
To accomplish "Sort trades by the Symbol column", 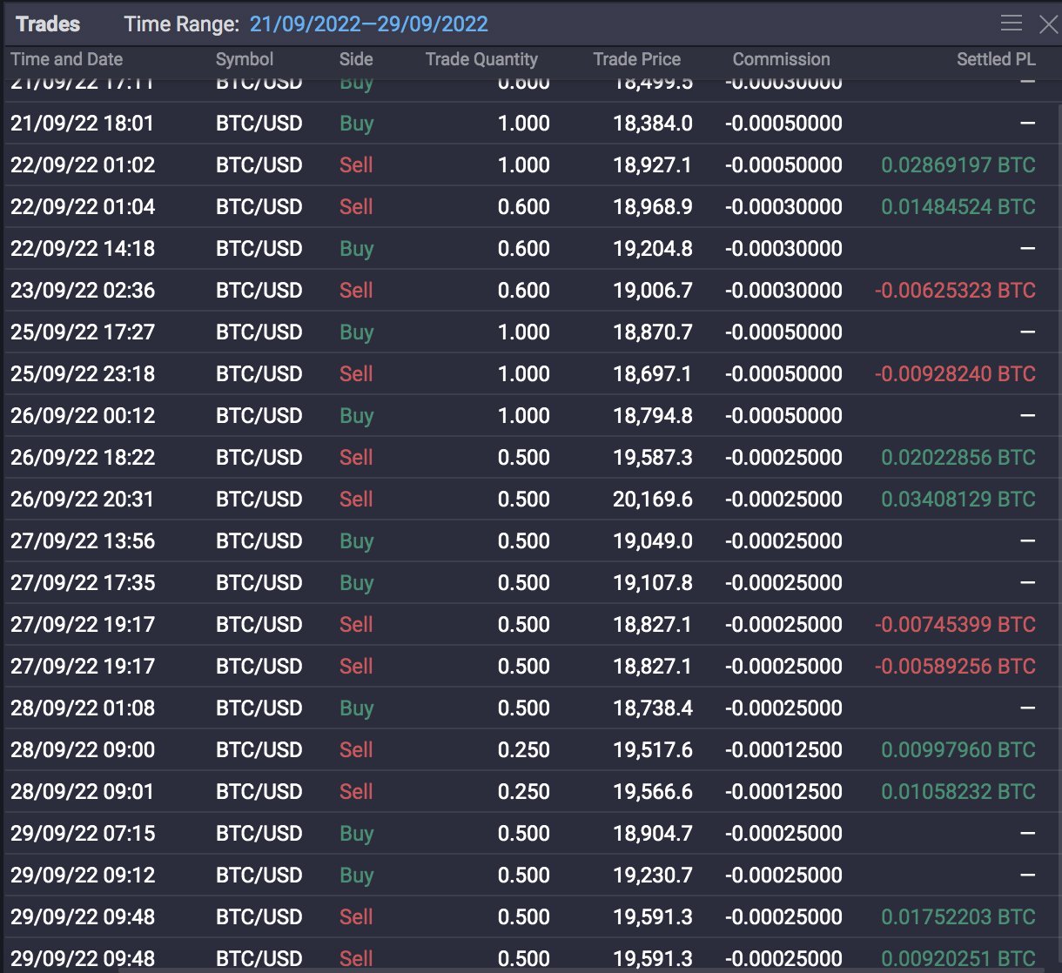I will point(245,59).
